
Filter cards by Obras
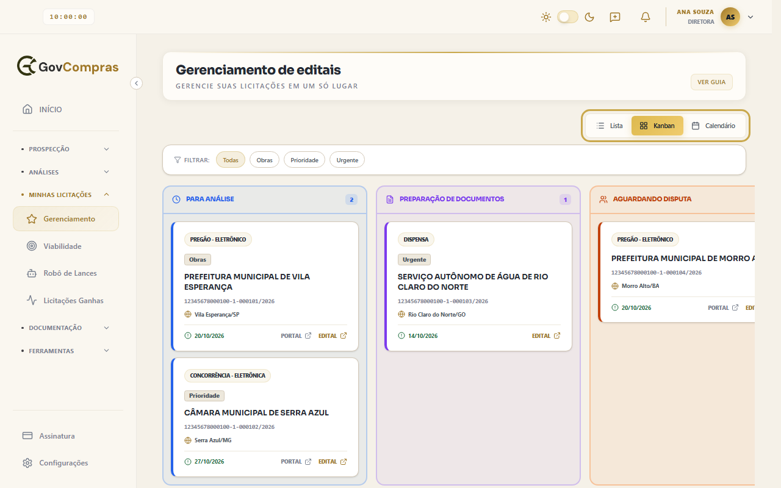point(264,160)
